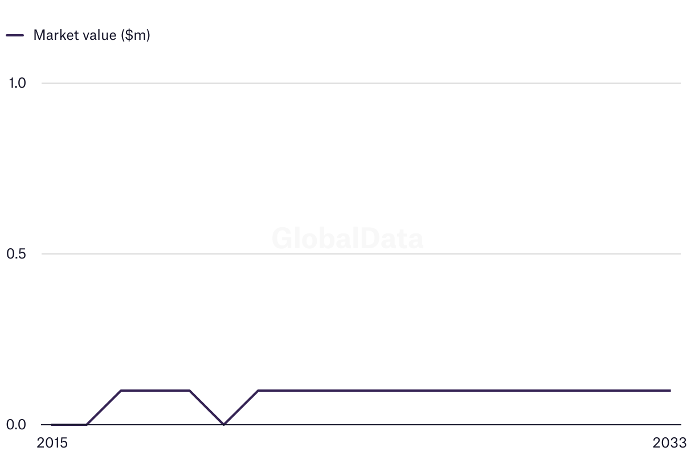Click the middle of the first rising segment
The image size is (695, 476).
[x=104, y=408]
